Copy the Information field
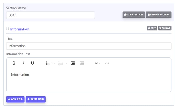The image size is (179, 107). tap(152, 28)
